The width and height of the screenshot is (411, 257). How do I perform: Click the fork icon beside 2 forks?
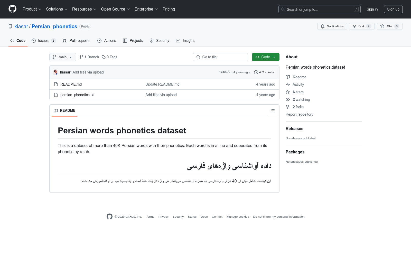(x=288, y=107)
